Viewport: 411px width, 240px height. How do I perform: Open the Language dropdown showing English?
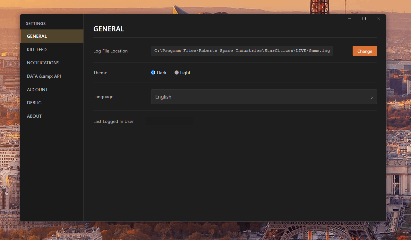tap(264, 97)
